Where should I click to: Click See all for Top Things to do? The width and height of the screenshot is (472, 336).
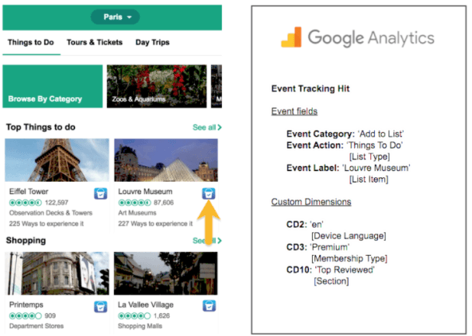click(207, 128)
